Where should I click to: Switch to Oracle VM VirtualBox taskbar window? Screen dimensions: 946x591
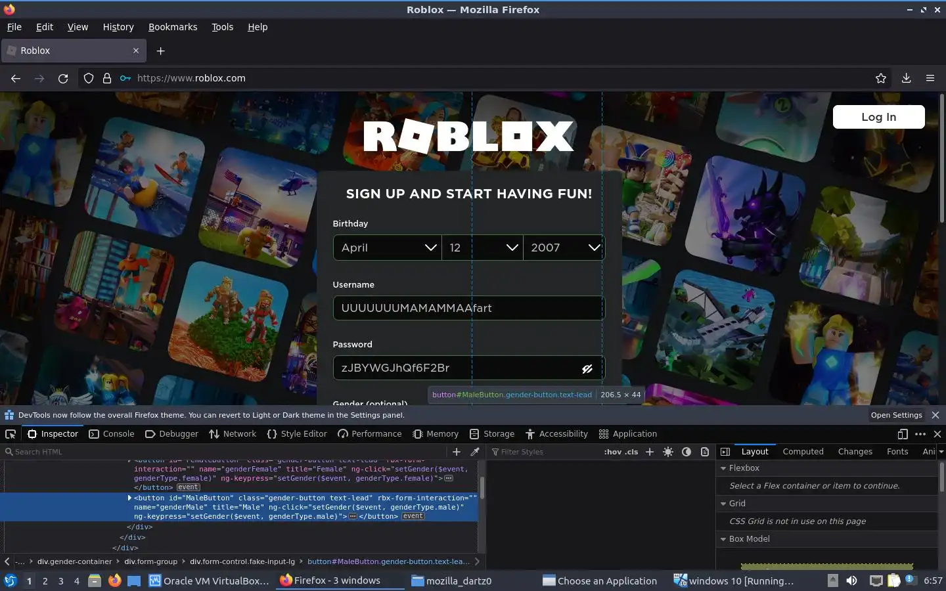209,580
